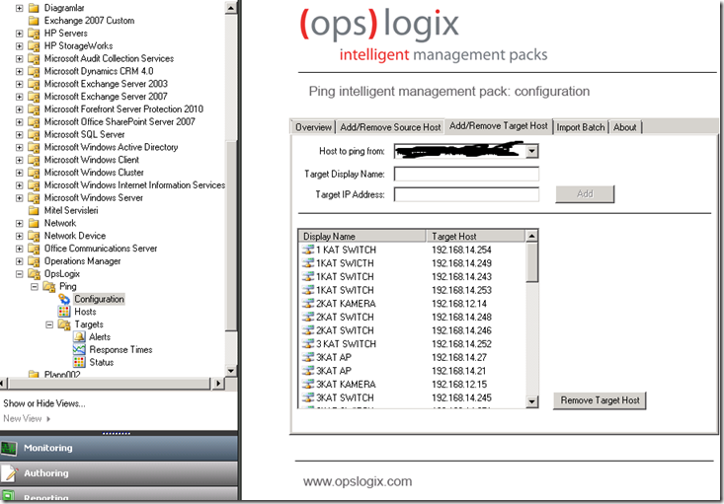Collapse the Targets folder in tree
724x504 pixels.
(47, 324)
